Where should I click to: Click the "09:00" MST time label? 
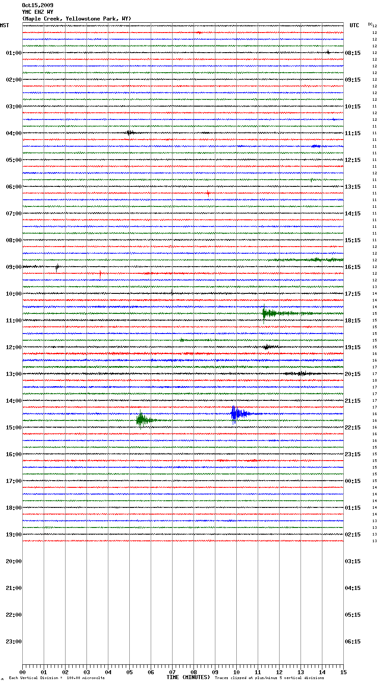coord(13,267)
